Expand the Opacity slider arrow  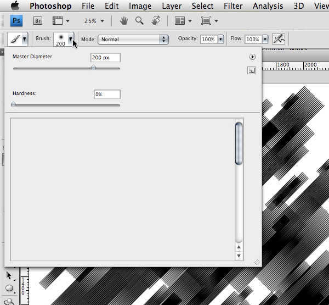(x=221, y=40)
